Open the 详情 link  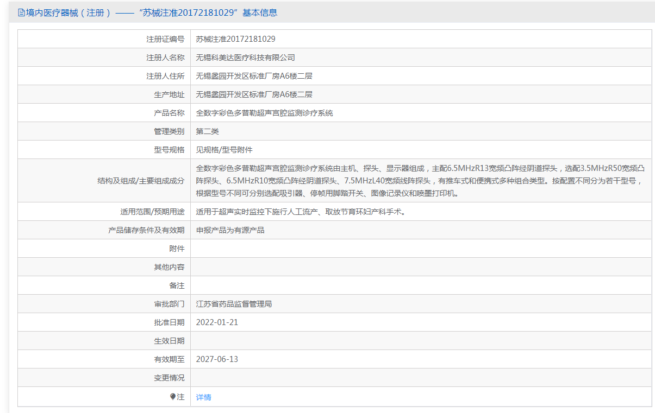pos(203,397)
